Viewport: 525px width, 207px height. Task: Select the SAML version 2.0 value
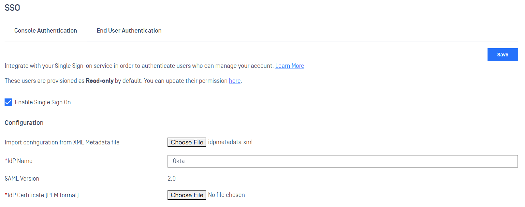(x=171, y=179)
